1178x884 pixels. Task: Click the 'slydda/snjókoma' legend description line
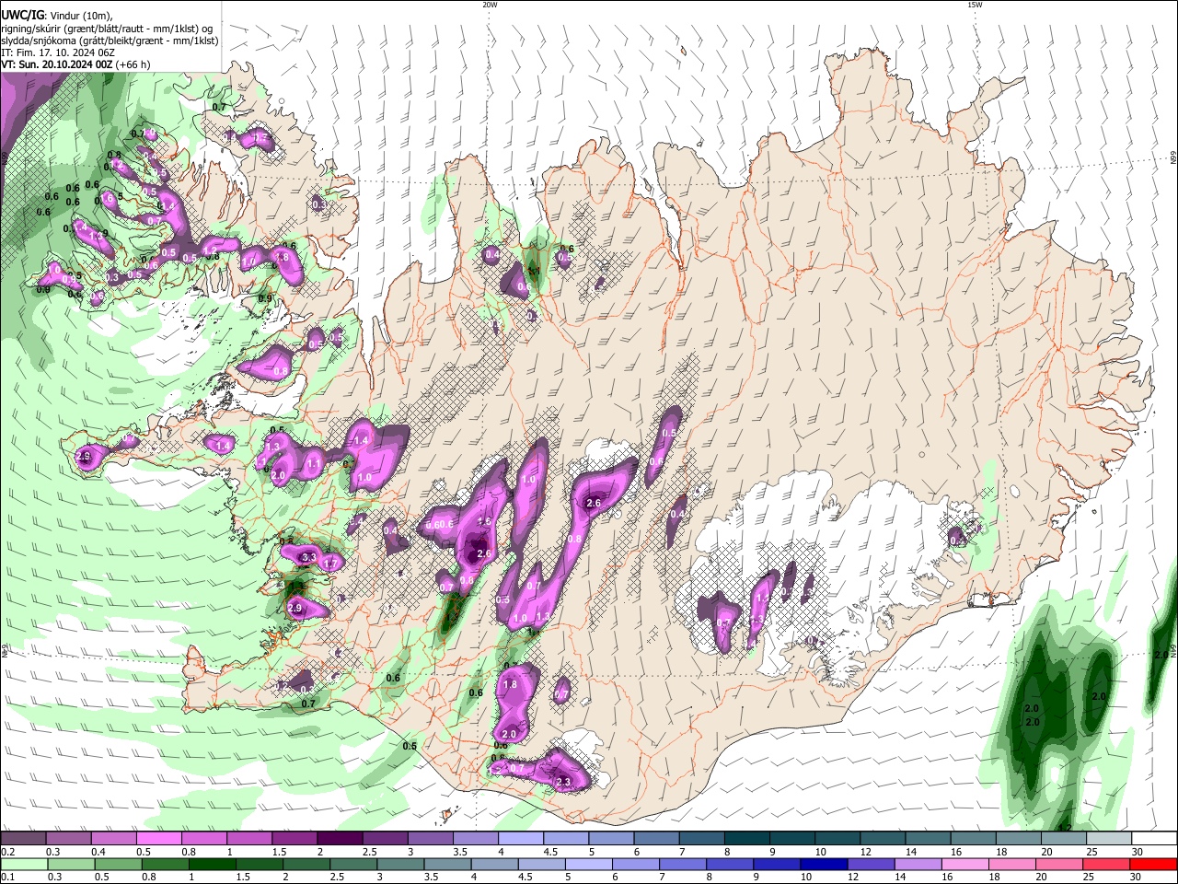(x=110, y=41)
